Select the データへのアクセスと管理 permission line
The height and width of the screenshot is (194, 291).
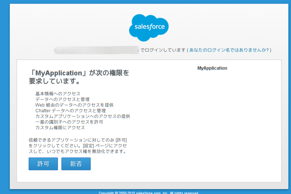[x=62, y=99]
